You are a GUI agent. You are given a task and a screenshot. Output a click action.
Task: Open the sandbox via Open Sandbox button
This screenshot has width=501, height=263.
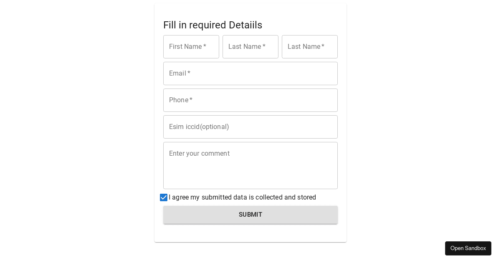pyautogui.click(x=468, y=248)
